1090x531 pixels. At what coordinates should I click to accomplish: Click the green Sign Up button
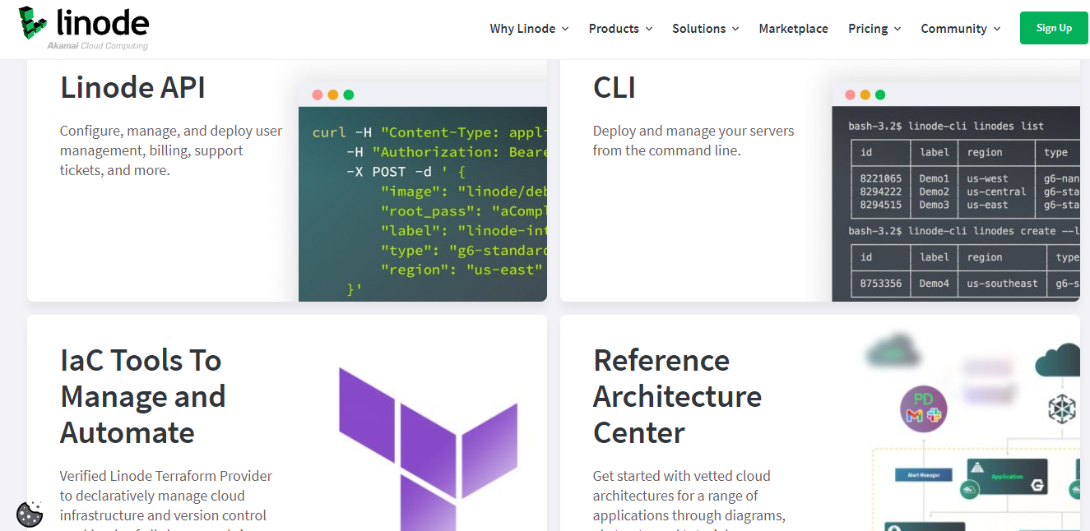pos(1054,28)
